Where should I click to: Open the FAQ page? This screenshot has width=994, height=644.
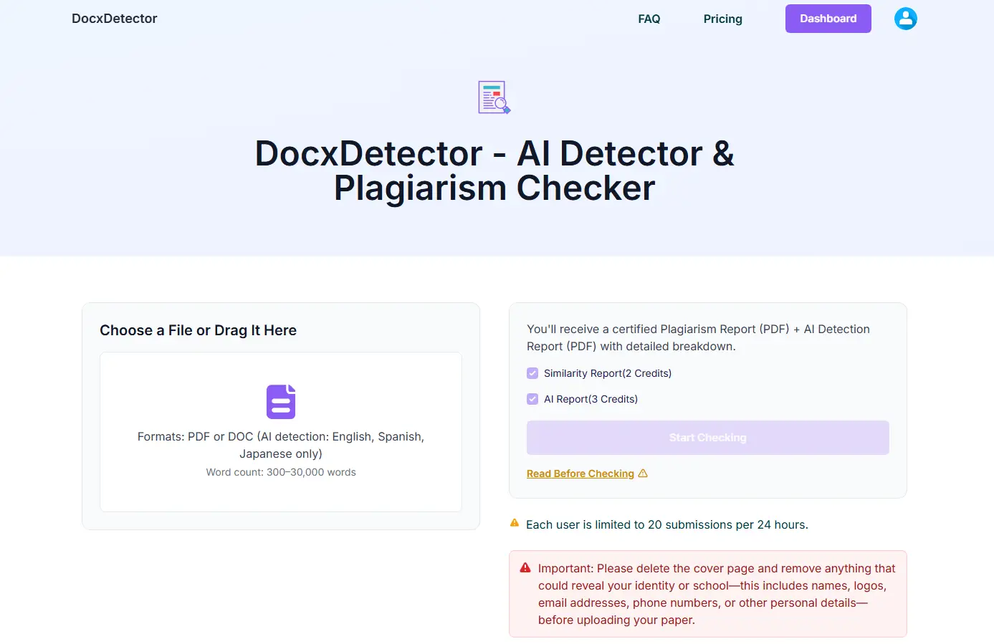tap(649, 19)
